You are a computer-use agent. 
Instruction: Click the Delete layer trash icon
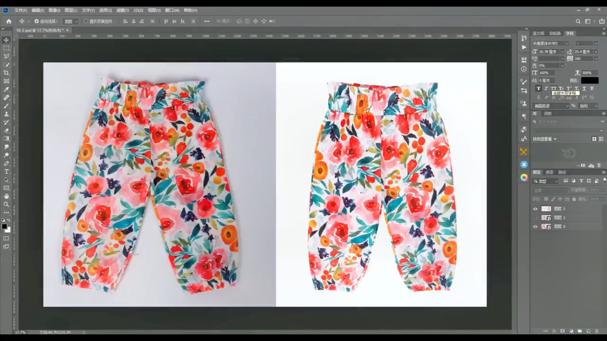click(x=597, y=331)
